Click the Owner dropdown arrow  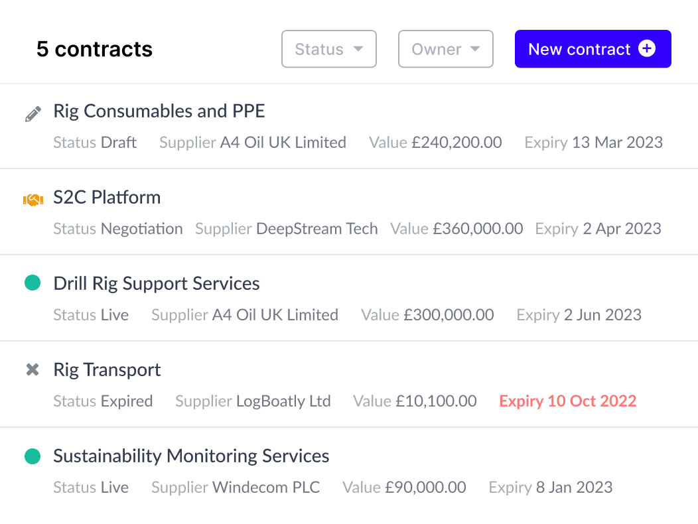(x=475, y=49)
